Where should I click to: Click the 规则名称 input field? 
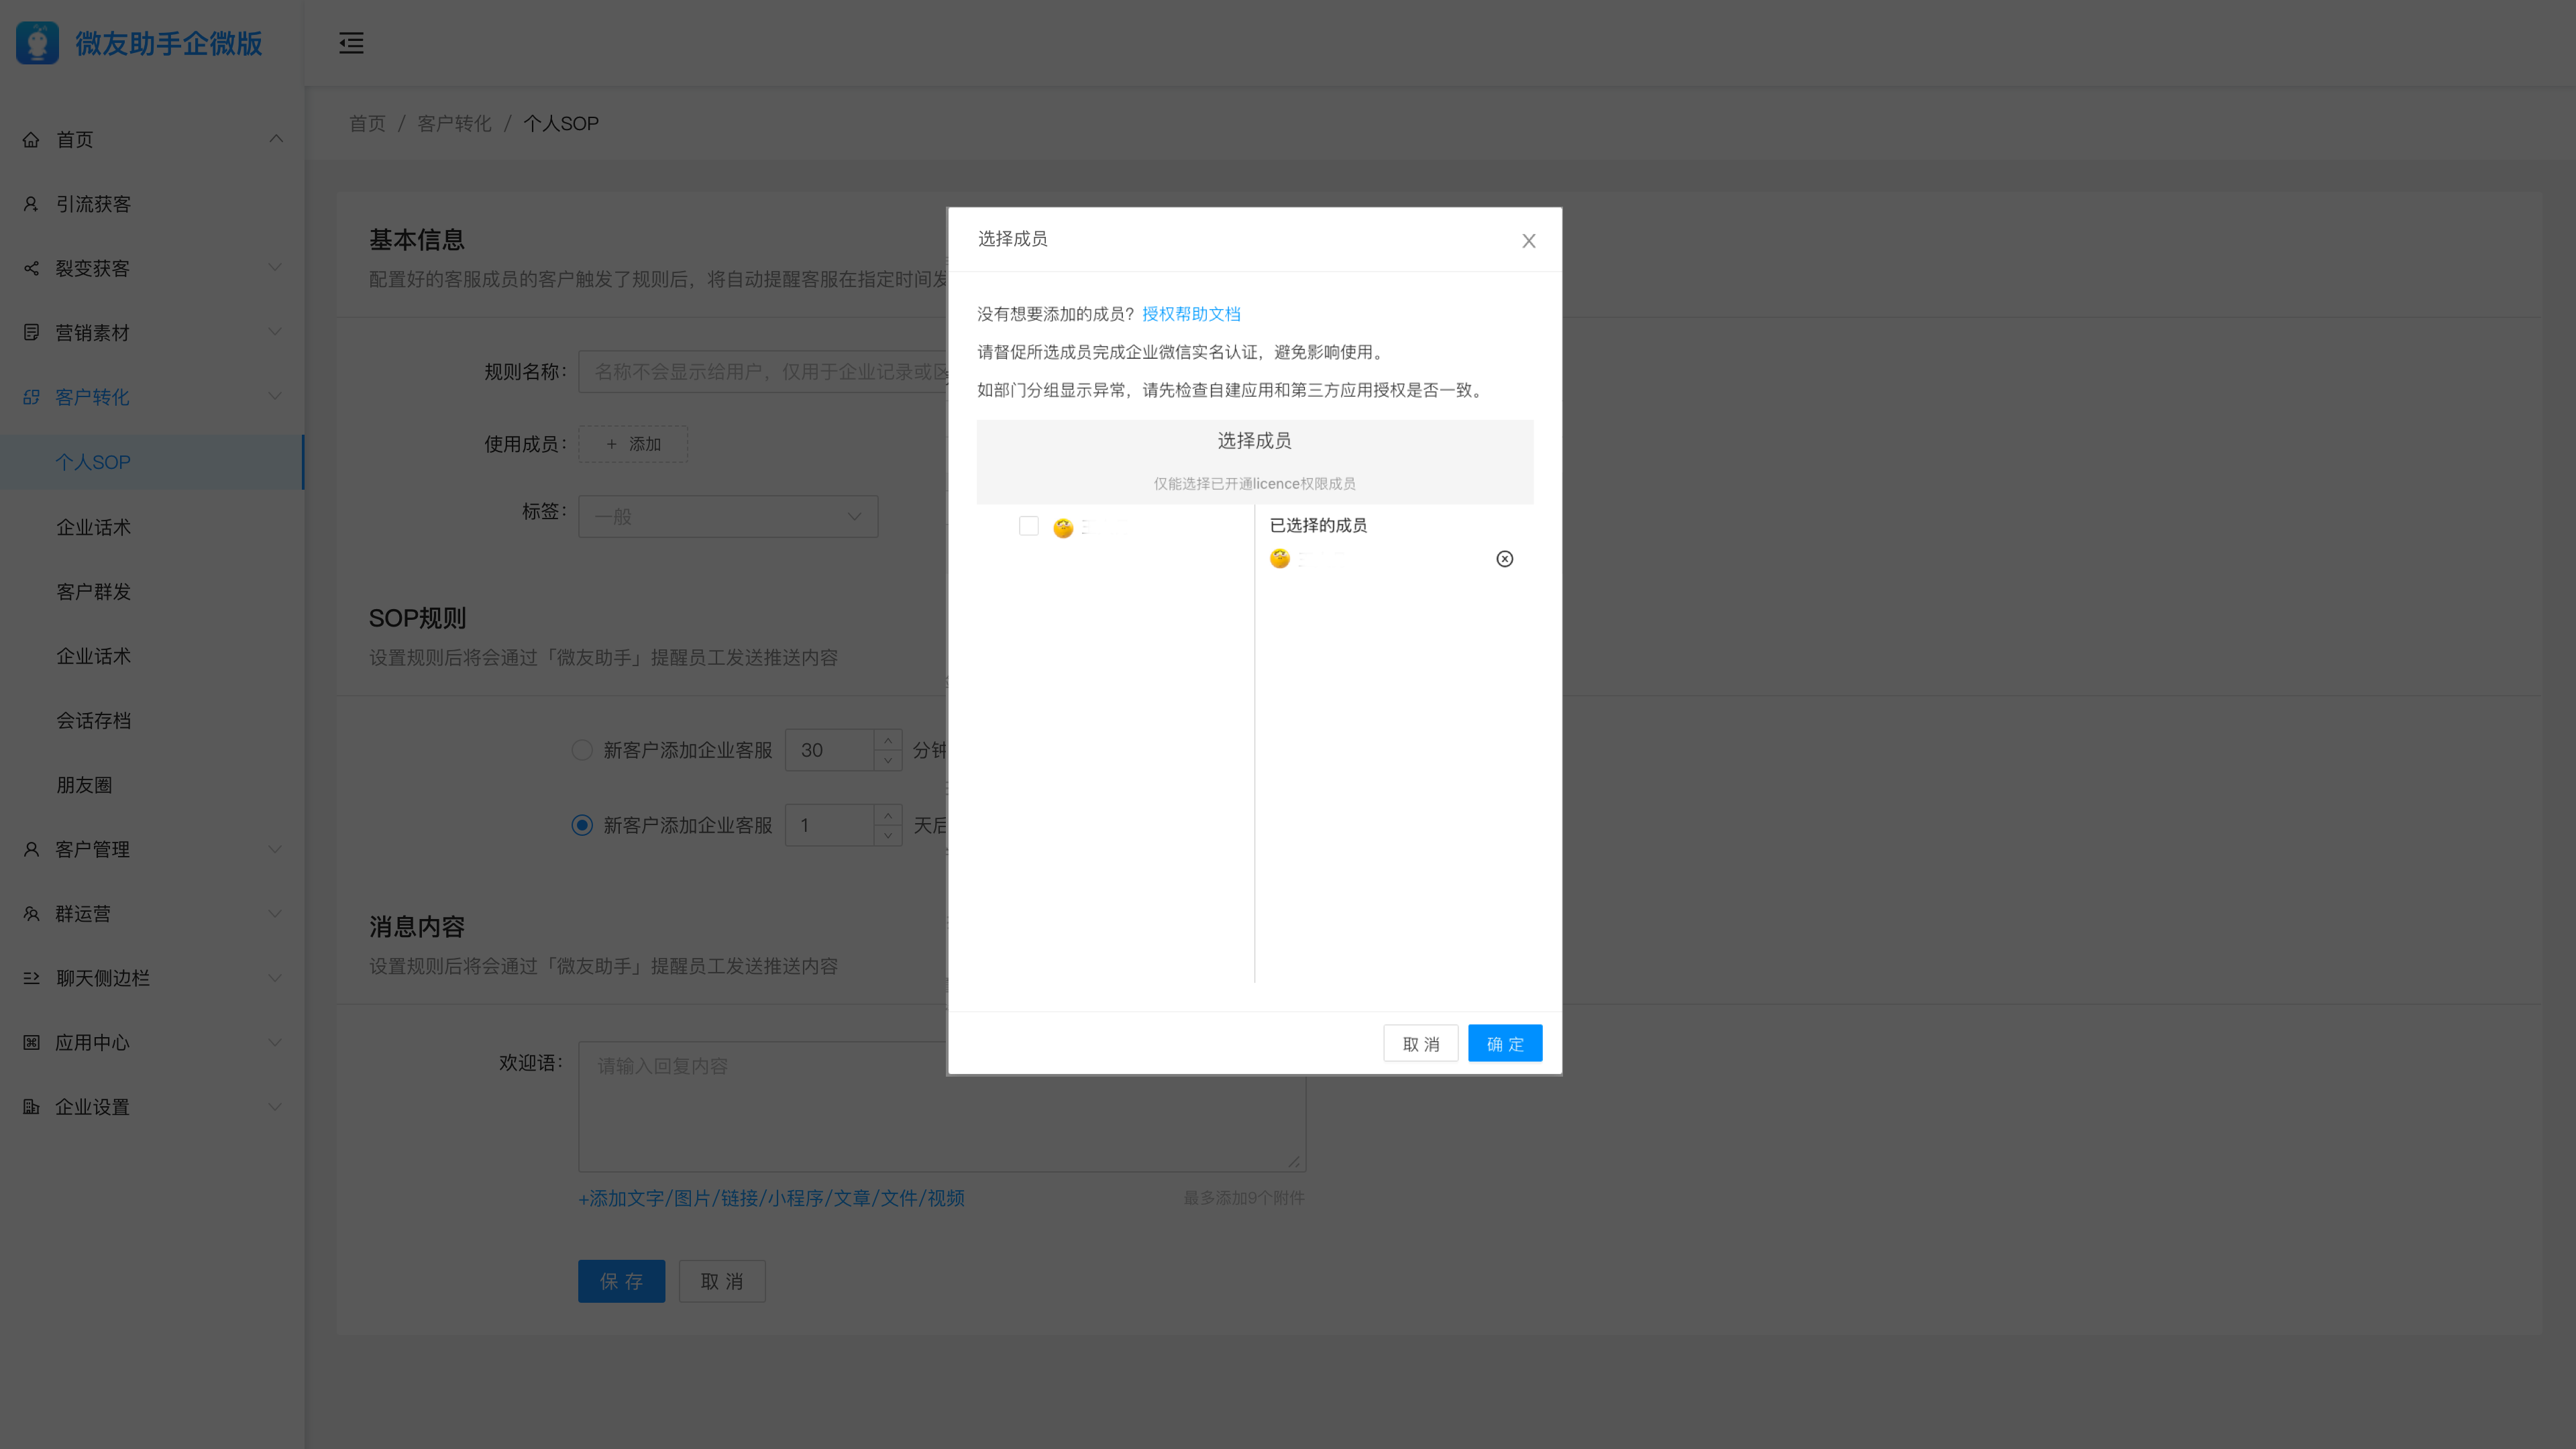(762, 372)
